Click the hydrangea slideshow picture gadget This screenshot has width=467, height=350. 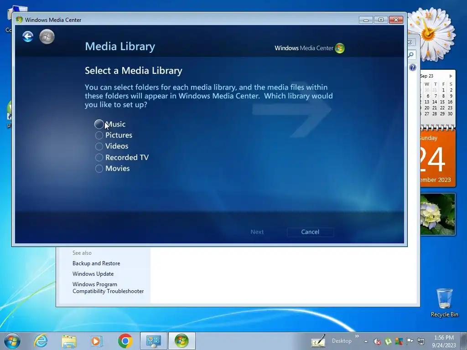438,214
